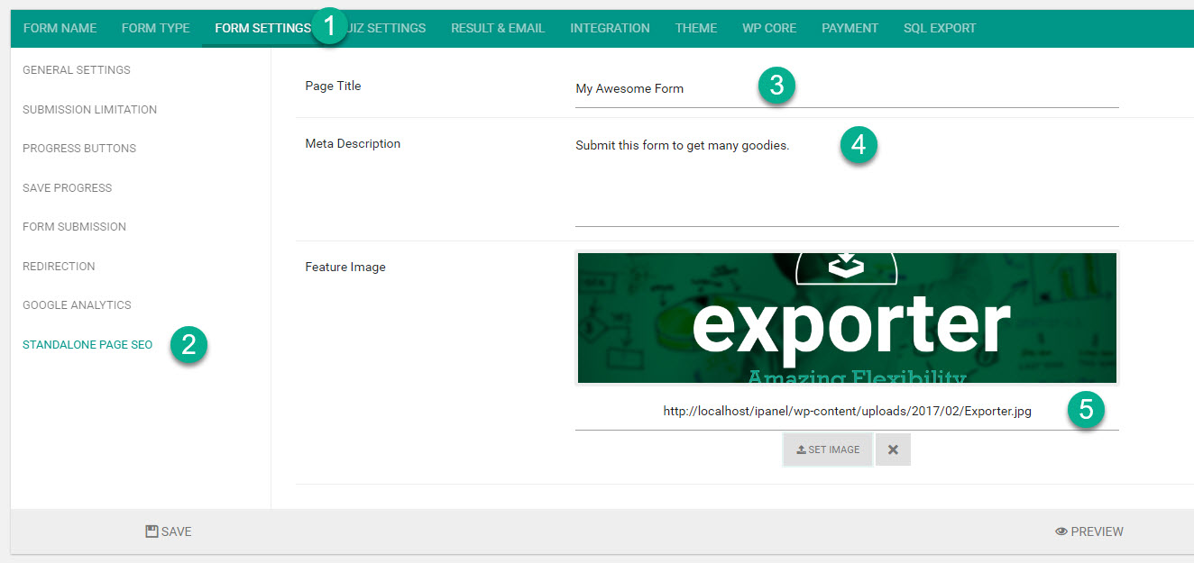Click the Save button
1194x563 pixels.
click(x=169, y=531)
